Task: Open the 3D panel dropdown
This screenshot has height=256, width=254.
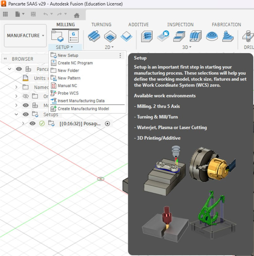Action: (187, 47)
